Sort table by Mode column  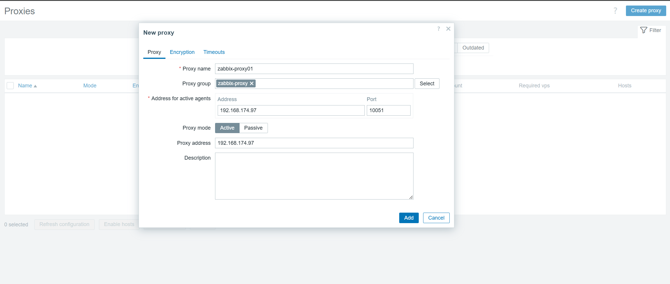(x=90, y=86)
